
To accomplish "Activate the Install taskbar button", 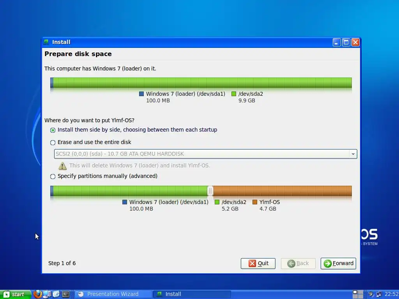I will 192,294.
